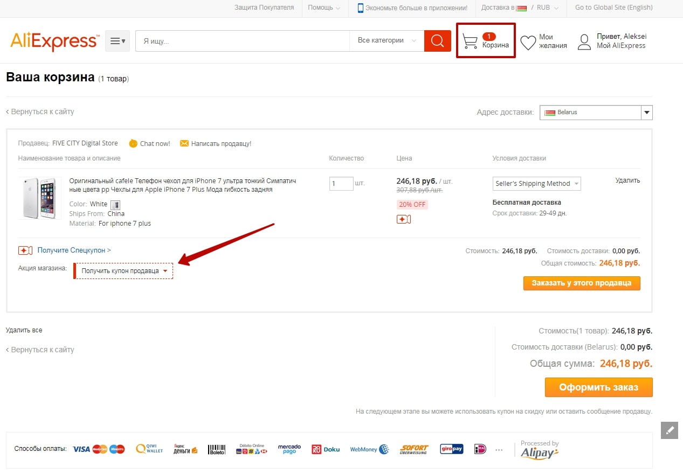Click the Написать продавцу! link text
Image resolution: width=683 pixels, height=474 pixels.
click(221, 144)
